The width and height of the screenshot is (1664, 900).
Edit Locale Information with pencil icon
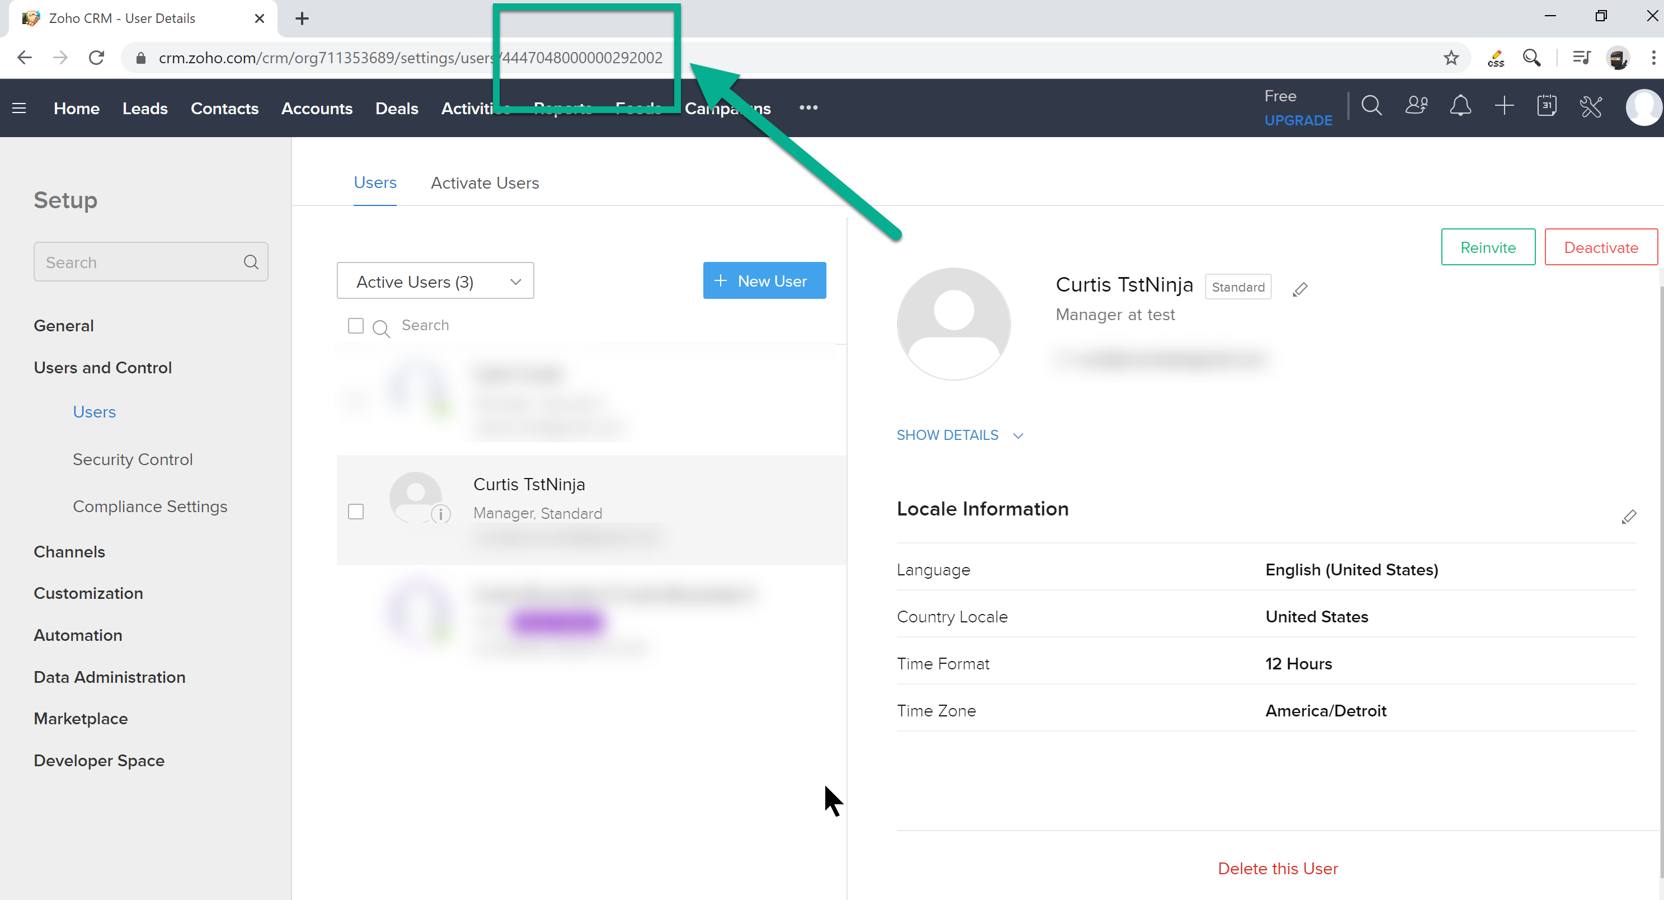click(1629, 517)
